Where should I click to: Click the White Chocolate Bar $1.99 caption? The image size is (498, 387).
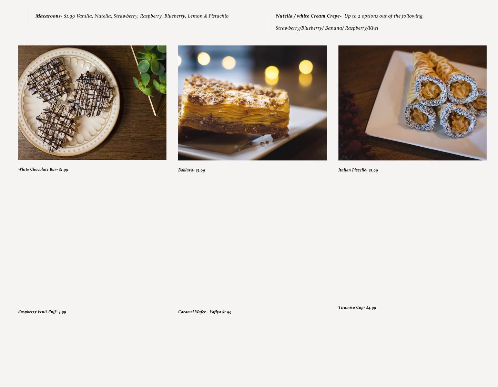[43, 169]
